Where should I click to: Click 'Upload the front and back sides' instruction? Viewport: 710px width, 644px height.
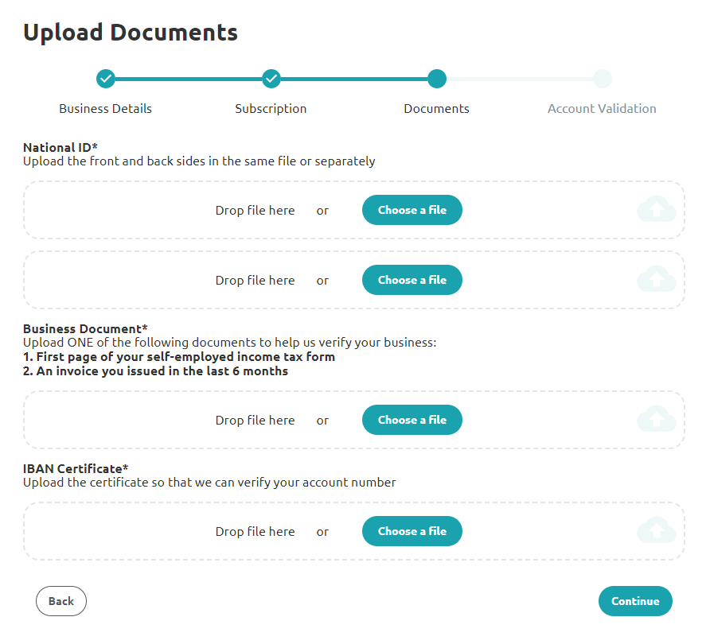click(x=199, y=161)
